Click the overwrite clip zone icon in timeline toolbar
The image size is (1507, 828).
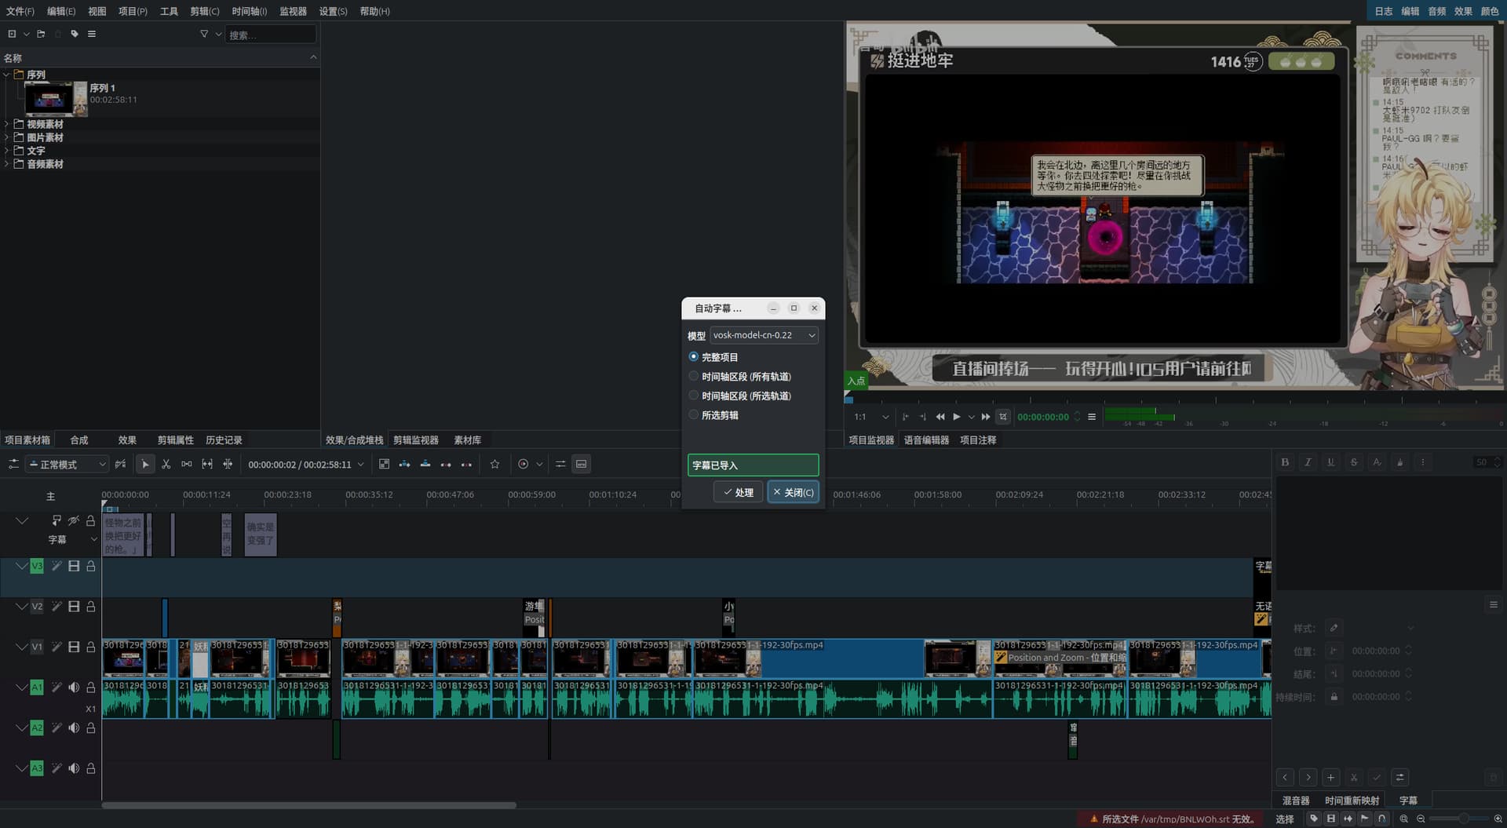click(425, 464)
